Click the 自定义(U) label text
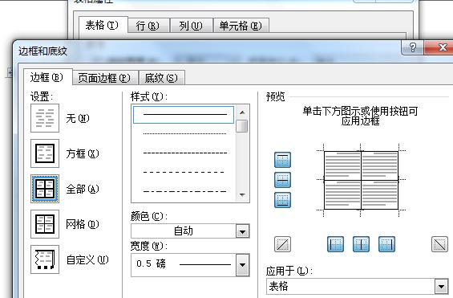This screenshot has height=298, width=453. (x=87, y=259)
